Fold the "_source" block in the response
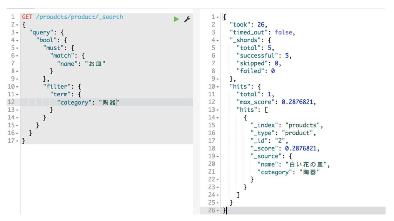Viewport: 394px width, 221px height. tap(218, 157)
